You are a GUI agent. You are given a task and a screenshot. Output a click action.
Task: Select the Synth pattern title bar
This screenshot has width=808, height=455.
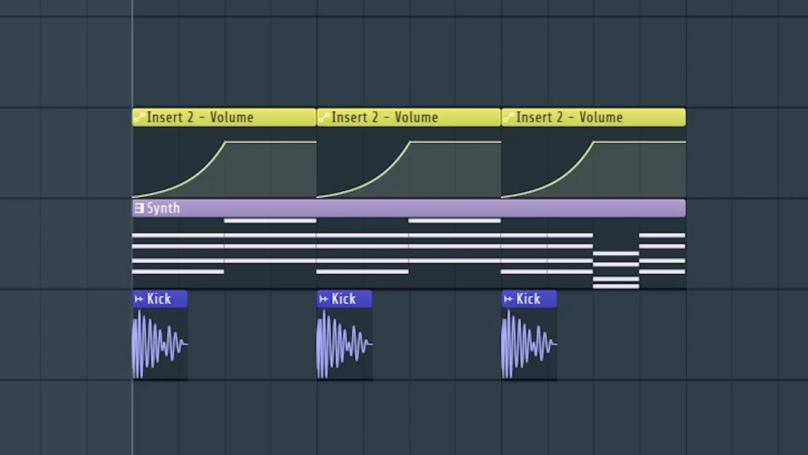pos(408,209)
